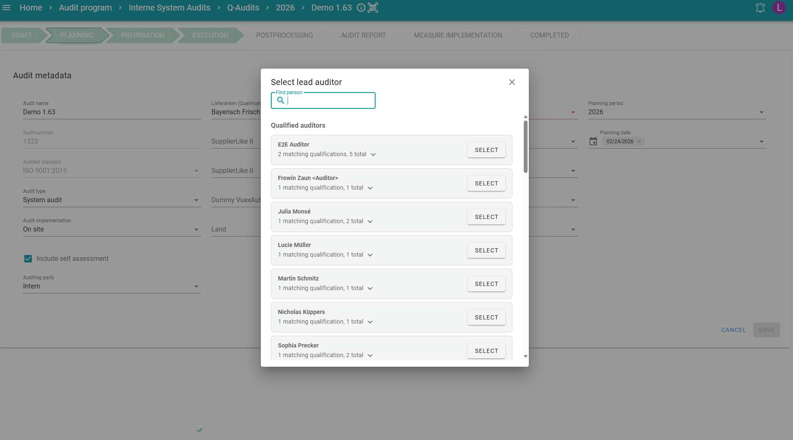This screenshot has width=793, height=440.
Task: Open the hamburger navigation menu
Action: coord(6,8)
